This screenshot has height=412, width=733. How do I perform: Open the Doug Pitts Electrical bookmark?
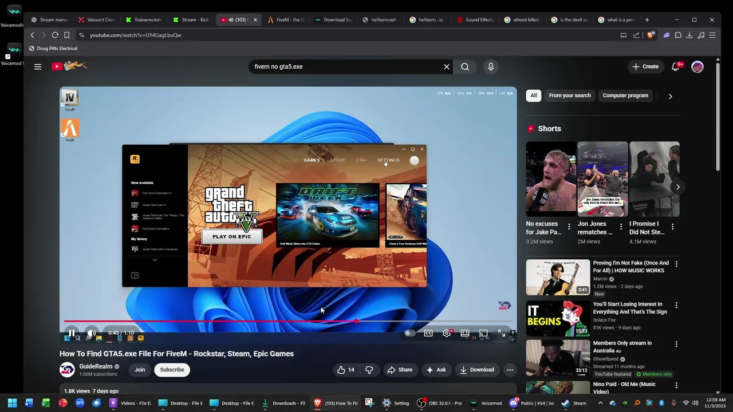click(x=53, y=48)
